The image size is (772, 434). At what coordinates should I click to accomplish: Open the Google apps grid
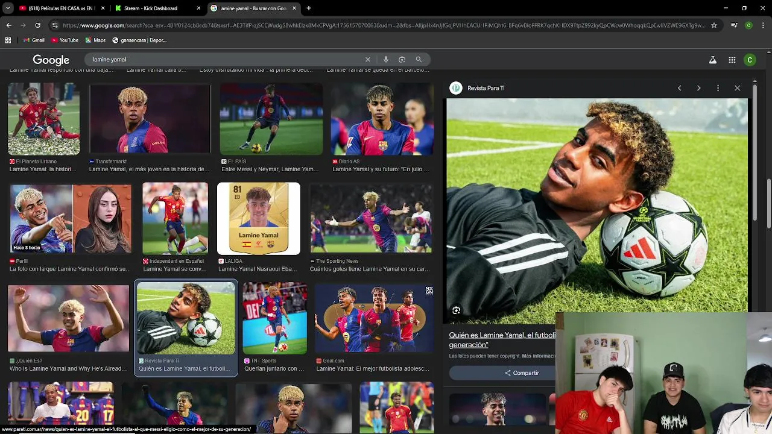732,60
